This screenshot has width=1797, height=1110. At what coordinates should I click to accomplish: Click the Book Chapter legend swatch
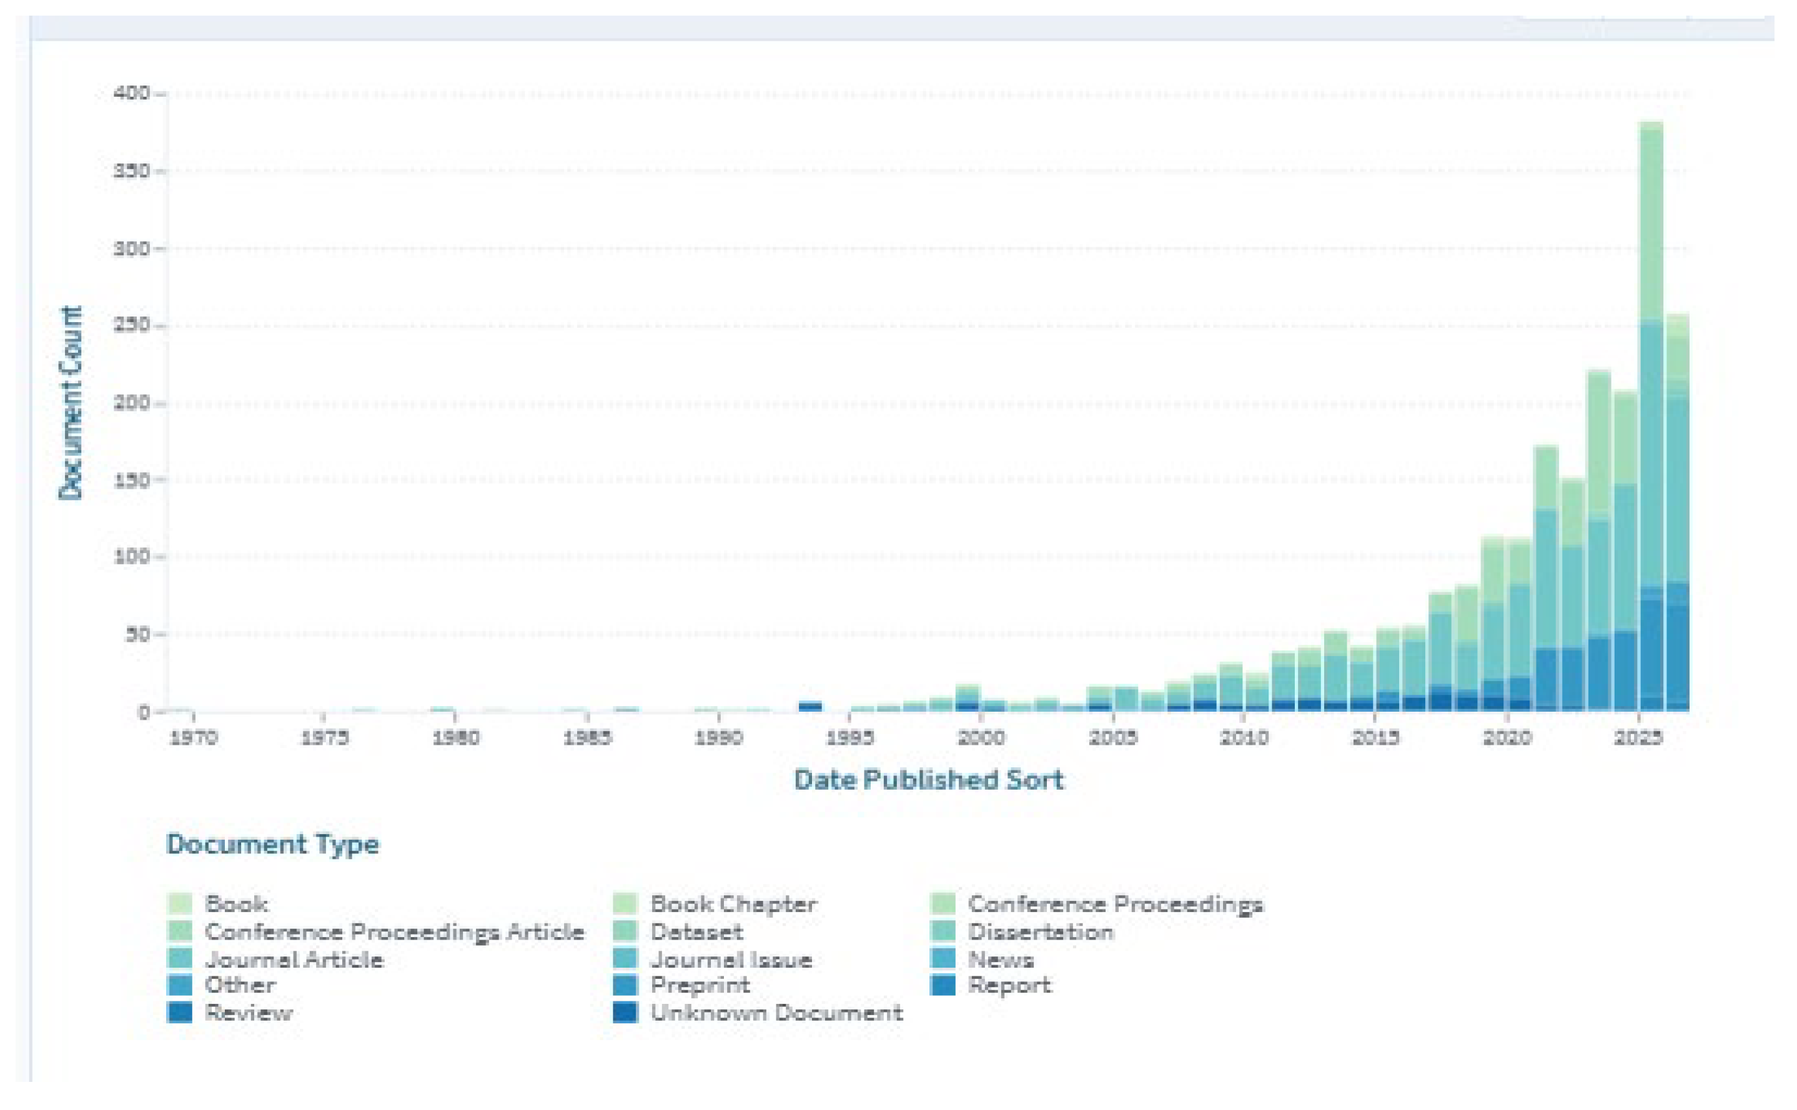tap(625, 903)
